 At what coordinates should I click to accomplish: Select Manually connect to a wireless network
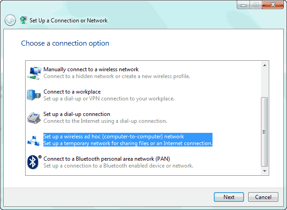90,69
